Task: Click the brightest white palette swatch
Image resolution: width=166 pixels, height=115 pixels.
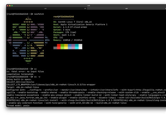Action: pos(80,48)
